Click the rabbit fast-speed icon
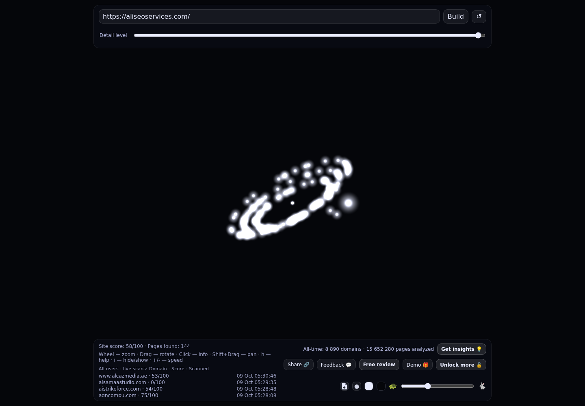 click(x=482, y=386)
